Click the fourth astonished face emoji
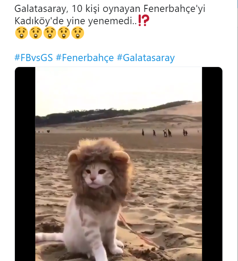 [x=64, y=33]
